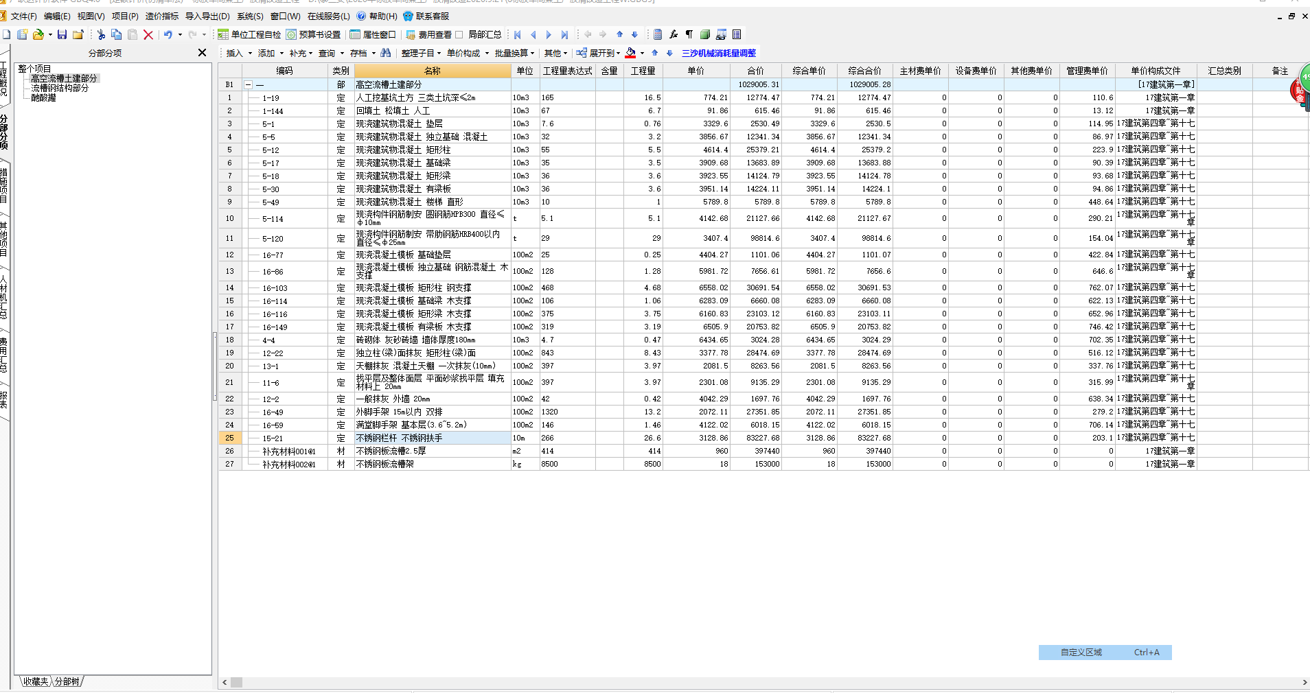Click the 综合单价 column header

coord(809,71)
